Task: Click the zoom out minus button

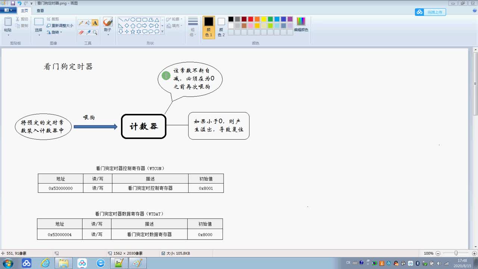Action: [x=438, y=253]
